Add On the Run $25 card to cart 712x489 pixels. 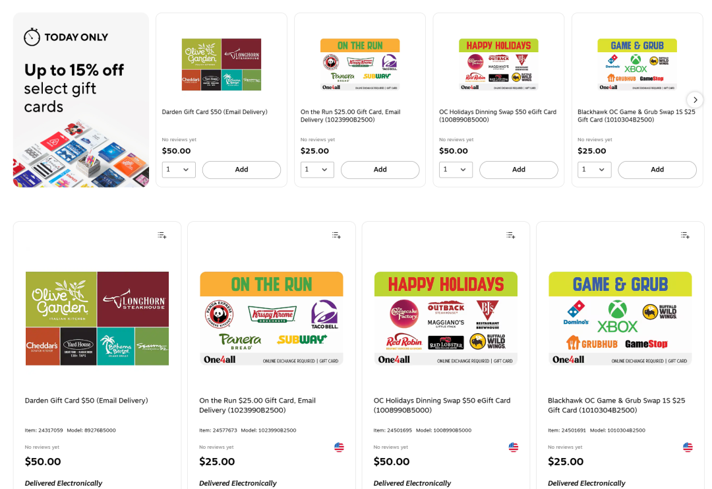tap(380, 170)
